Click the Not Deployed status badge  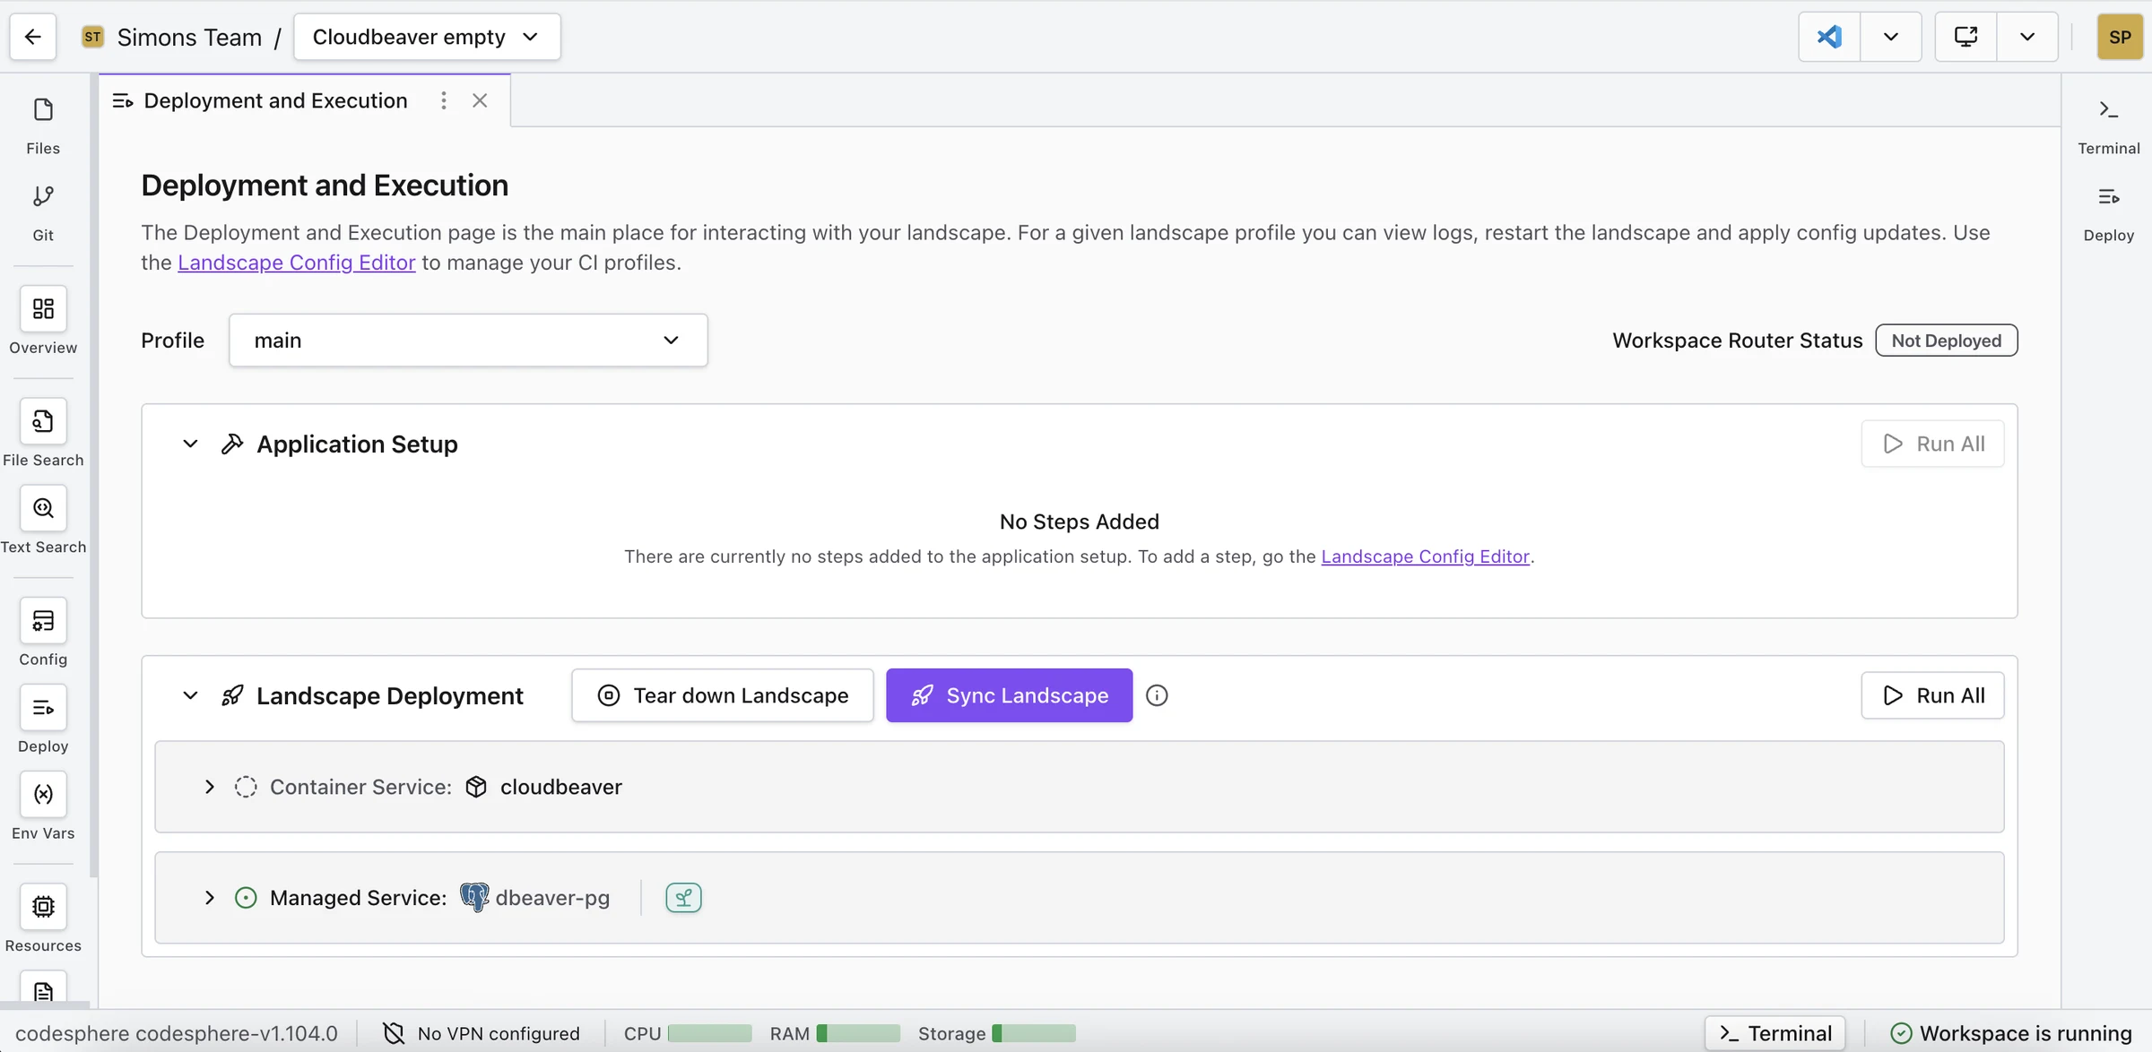pos(1947,341)
